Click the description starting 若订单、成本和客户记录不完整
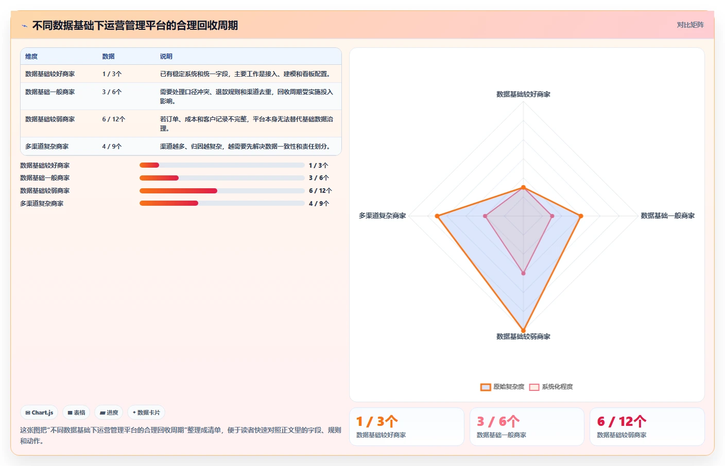This screenshot has height=466, width=725. click(247, 124)
